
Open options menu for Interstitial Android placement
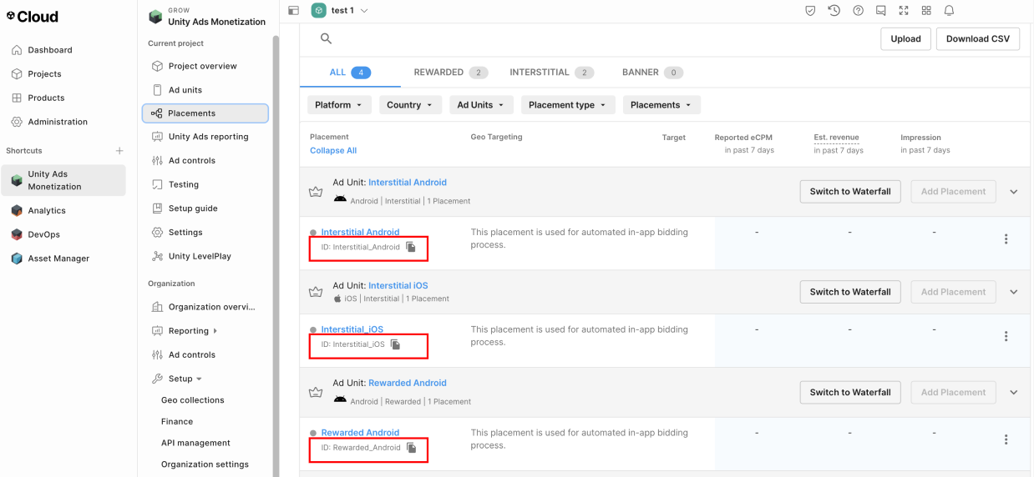tap(1006, 239)
